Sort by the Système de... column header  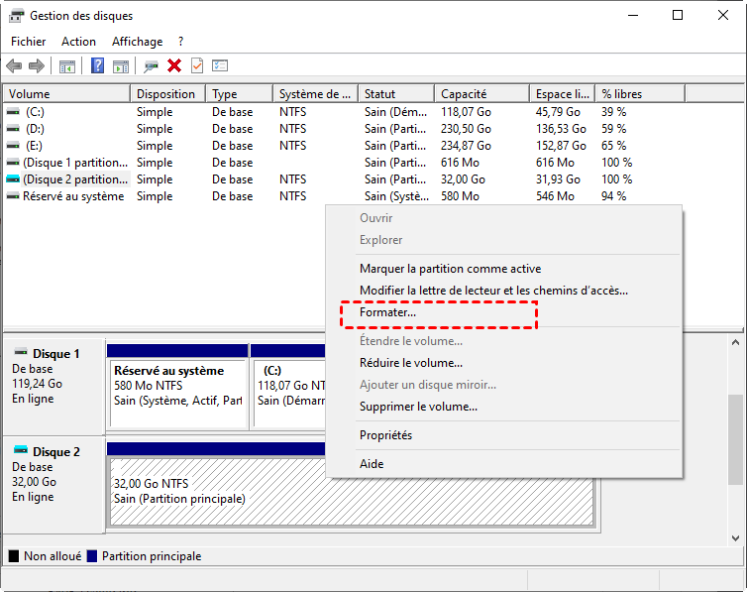pos(316,94)
